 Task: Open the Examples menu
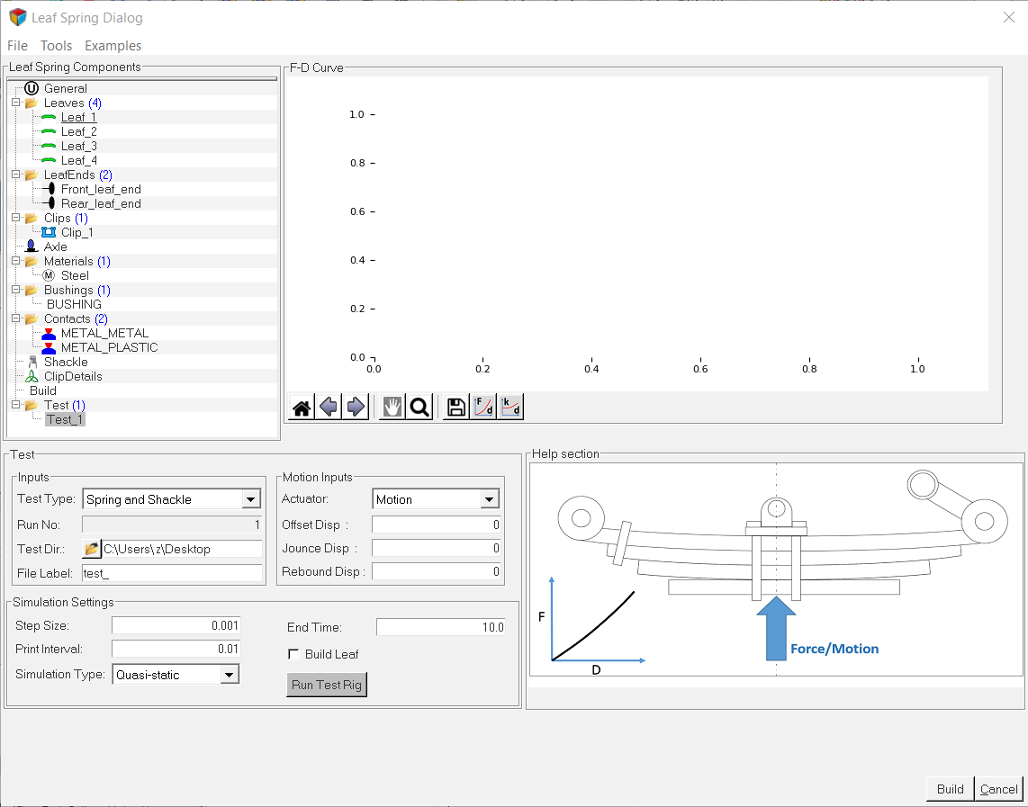113,46
